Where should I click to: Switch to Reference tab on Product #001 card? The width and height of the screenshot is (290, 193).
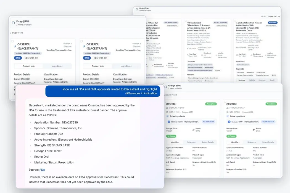pyautogui.click(x=191, y=142)
